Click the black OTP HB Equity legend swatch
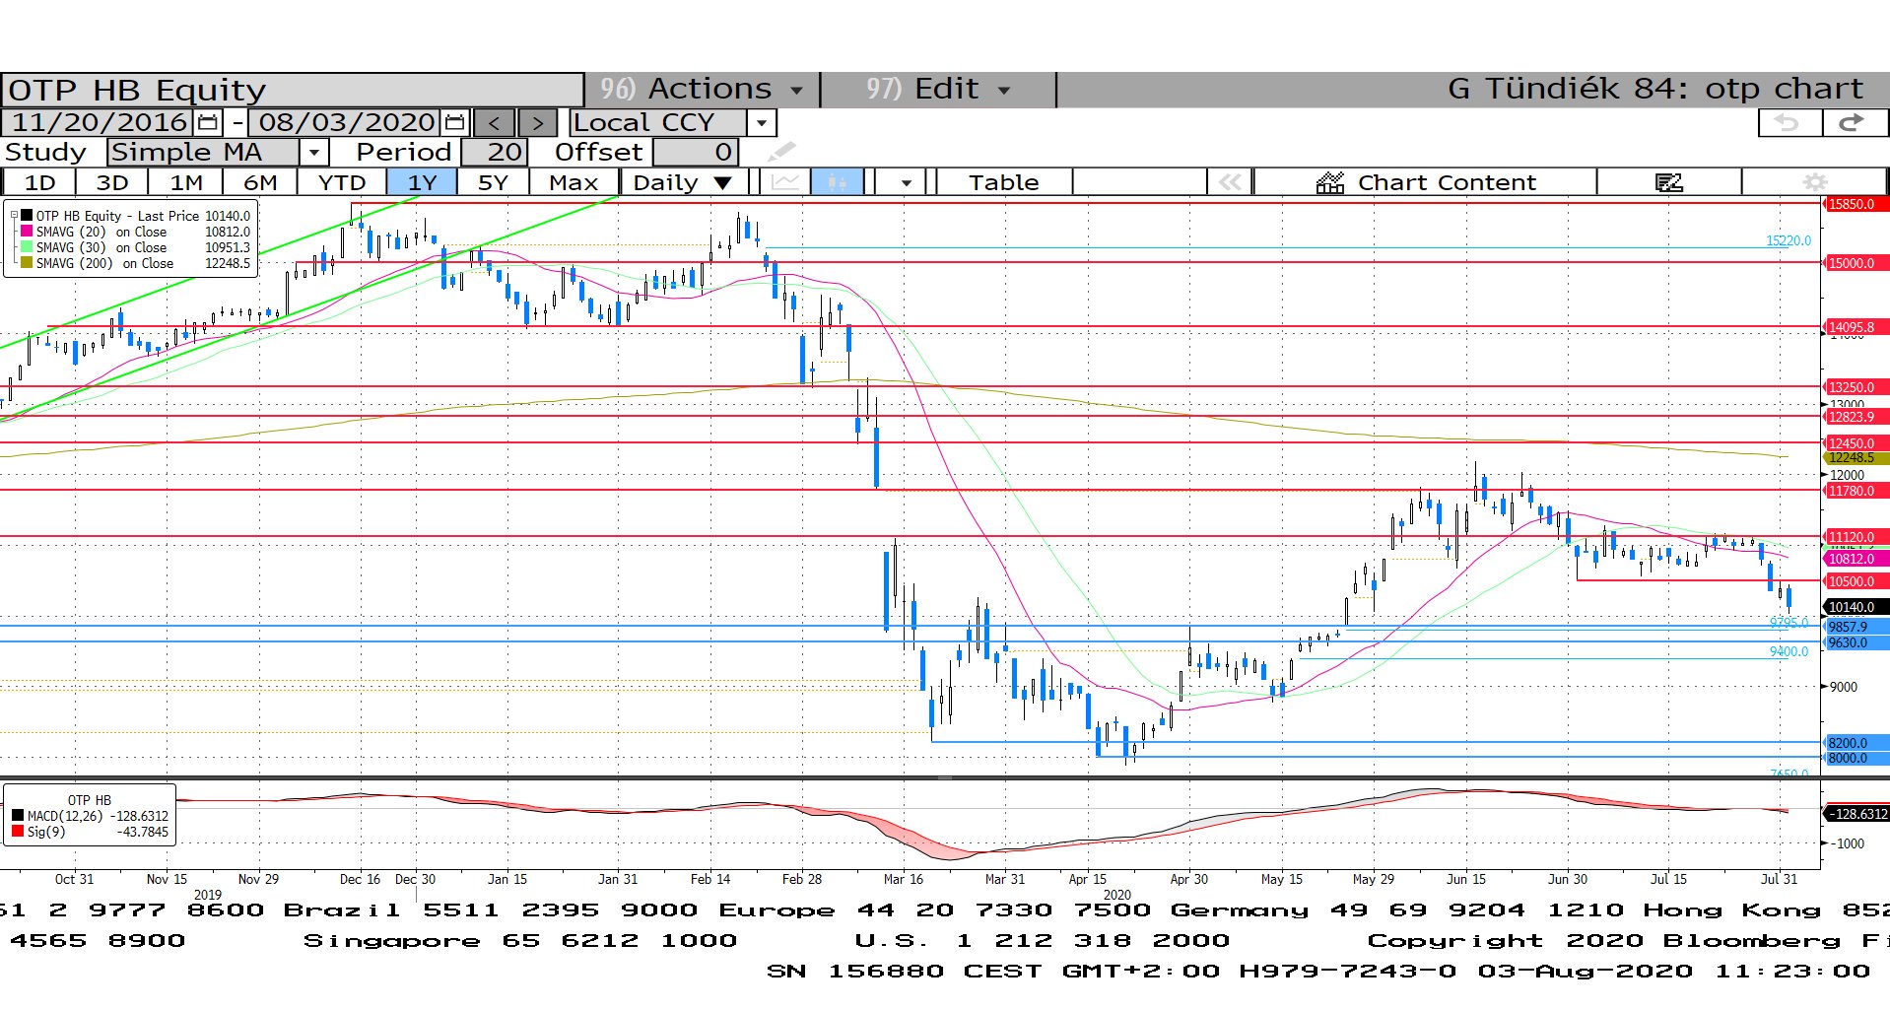This screenshot has height=1010, width=1890. pyautogui.click(x=27, y=215)
